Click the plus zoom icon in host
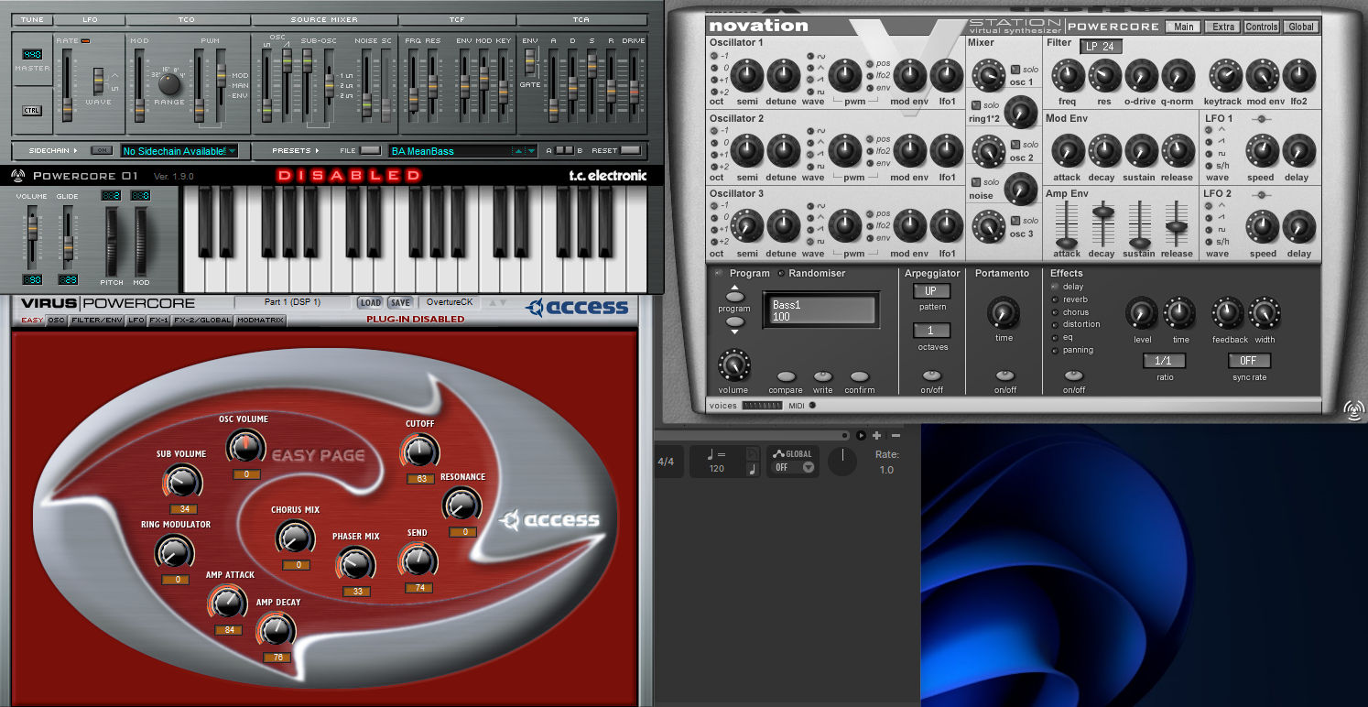Viewport: 1368px width, 707px height. pos(877,435)
